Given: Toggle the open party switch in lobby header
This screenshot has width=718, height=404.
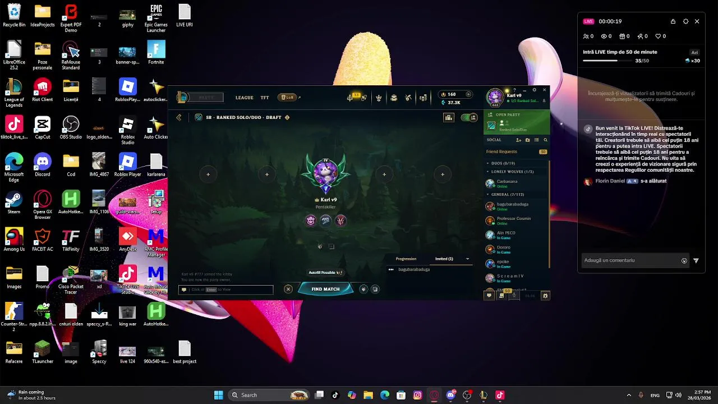Looking at the screenshot, I should pos(468,117).
